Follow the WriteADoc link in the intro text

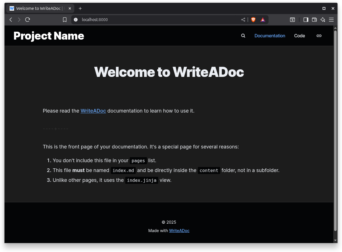click(x=93, y=111)
